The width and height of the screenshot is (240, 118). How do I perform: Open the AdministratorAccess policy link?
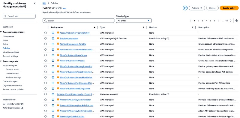point(69,38)
